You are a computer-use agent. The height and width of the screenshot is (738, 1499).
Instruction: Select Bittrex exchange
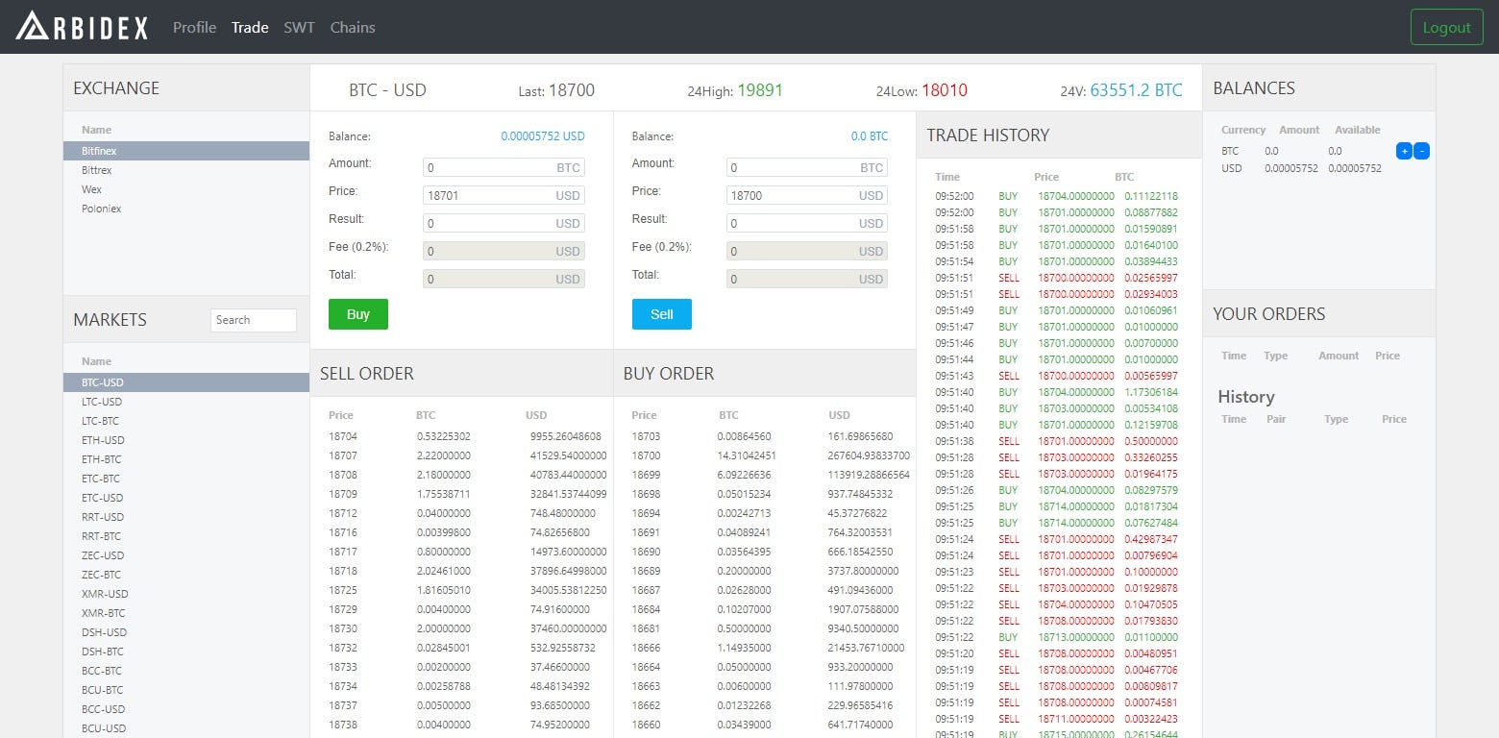pyautogui.click(x=186, y=170)
